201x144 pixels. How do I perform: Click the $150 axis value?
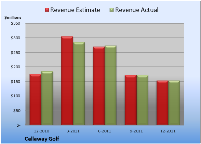(x=15, y=82)
